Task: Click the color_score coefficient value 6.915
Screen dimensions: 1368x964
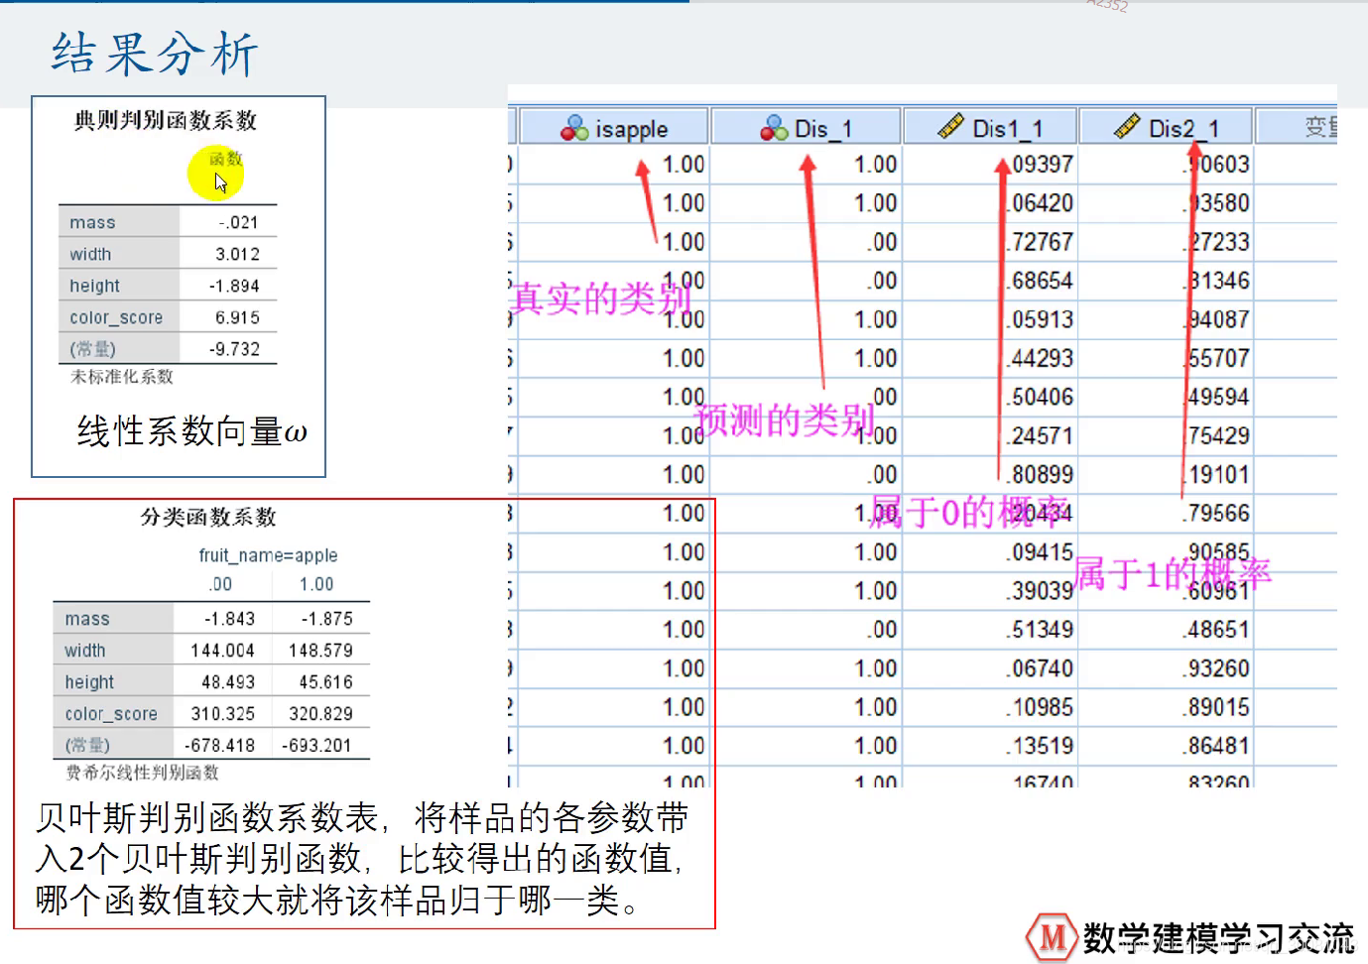Action: tap(238, 317)
